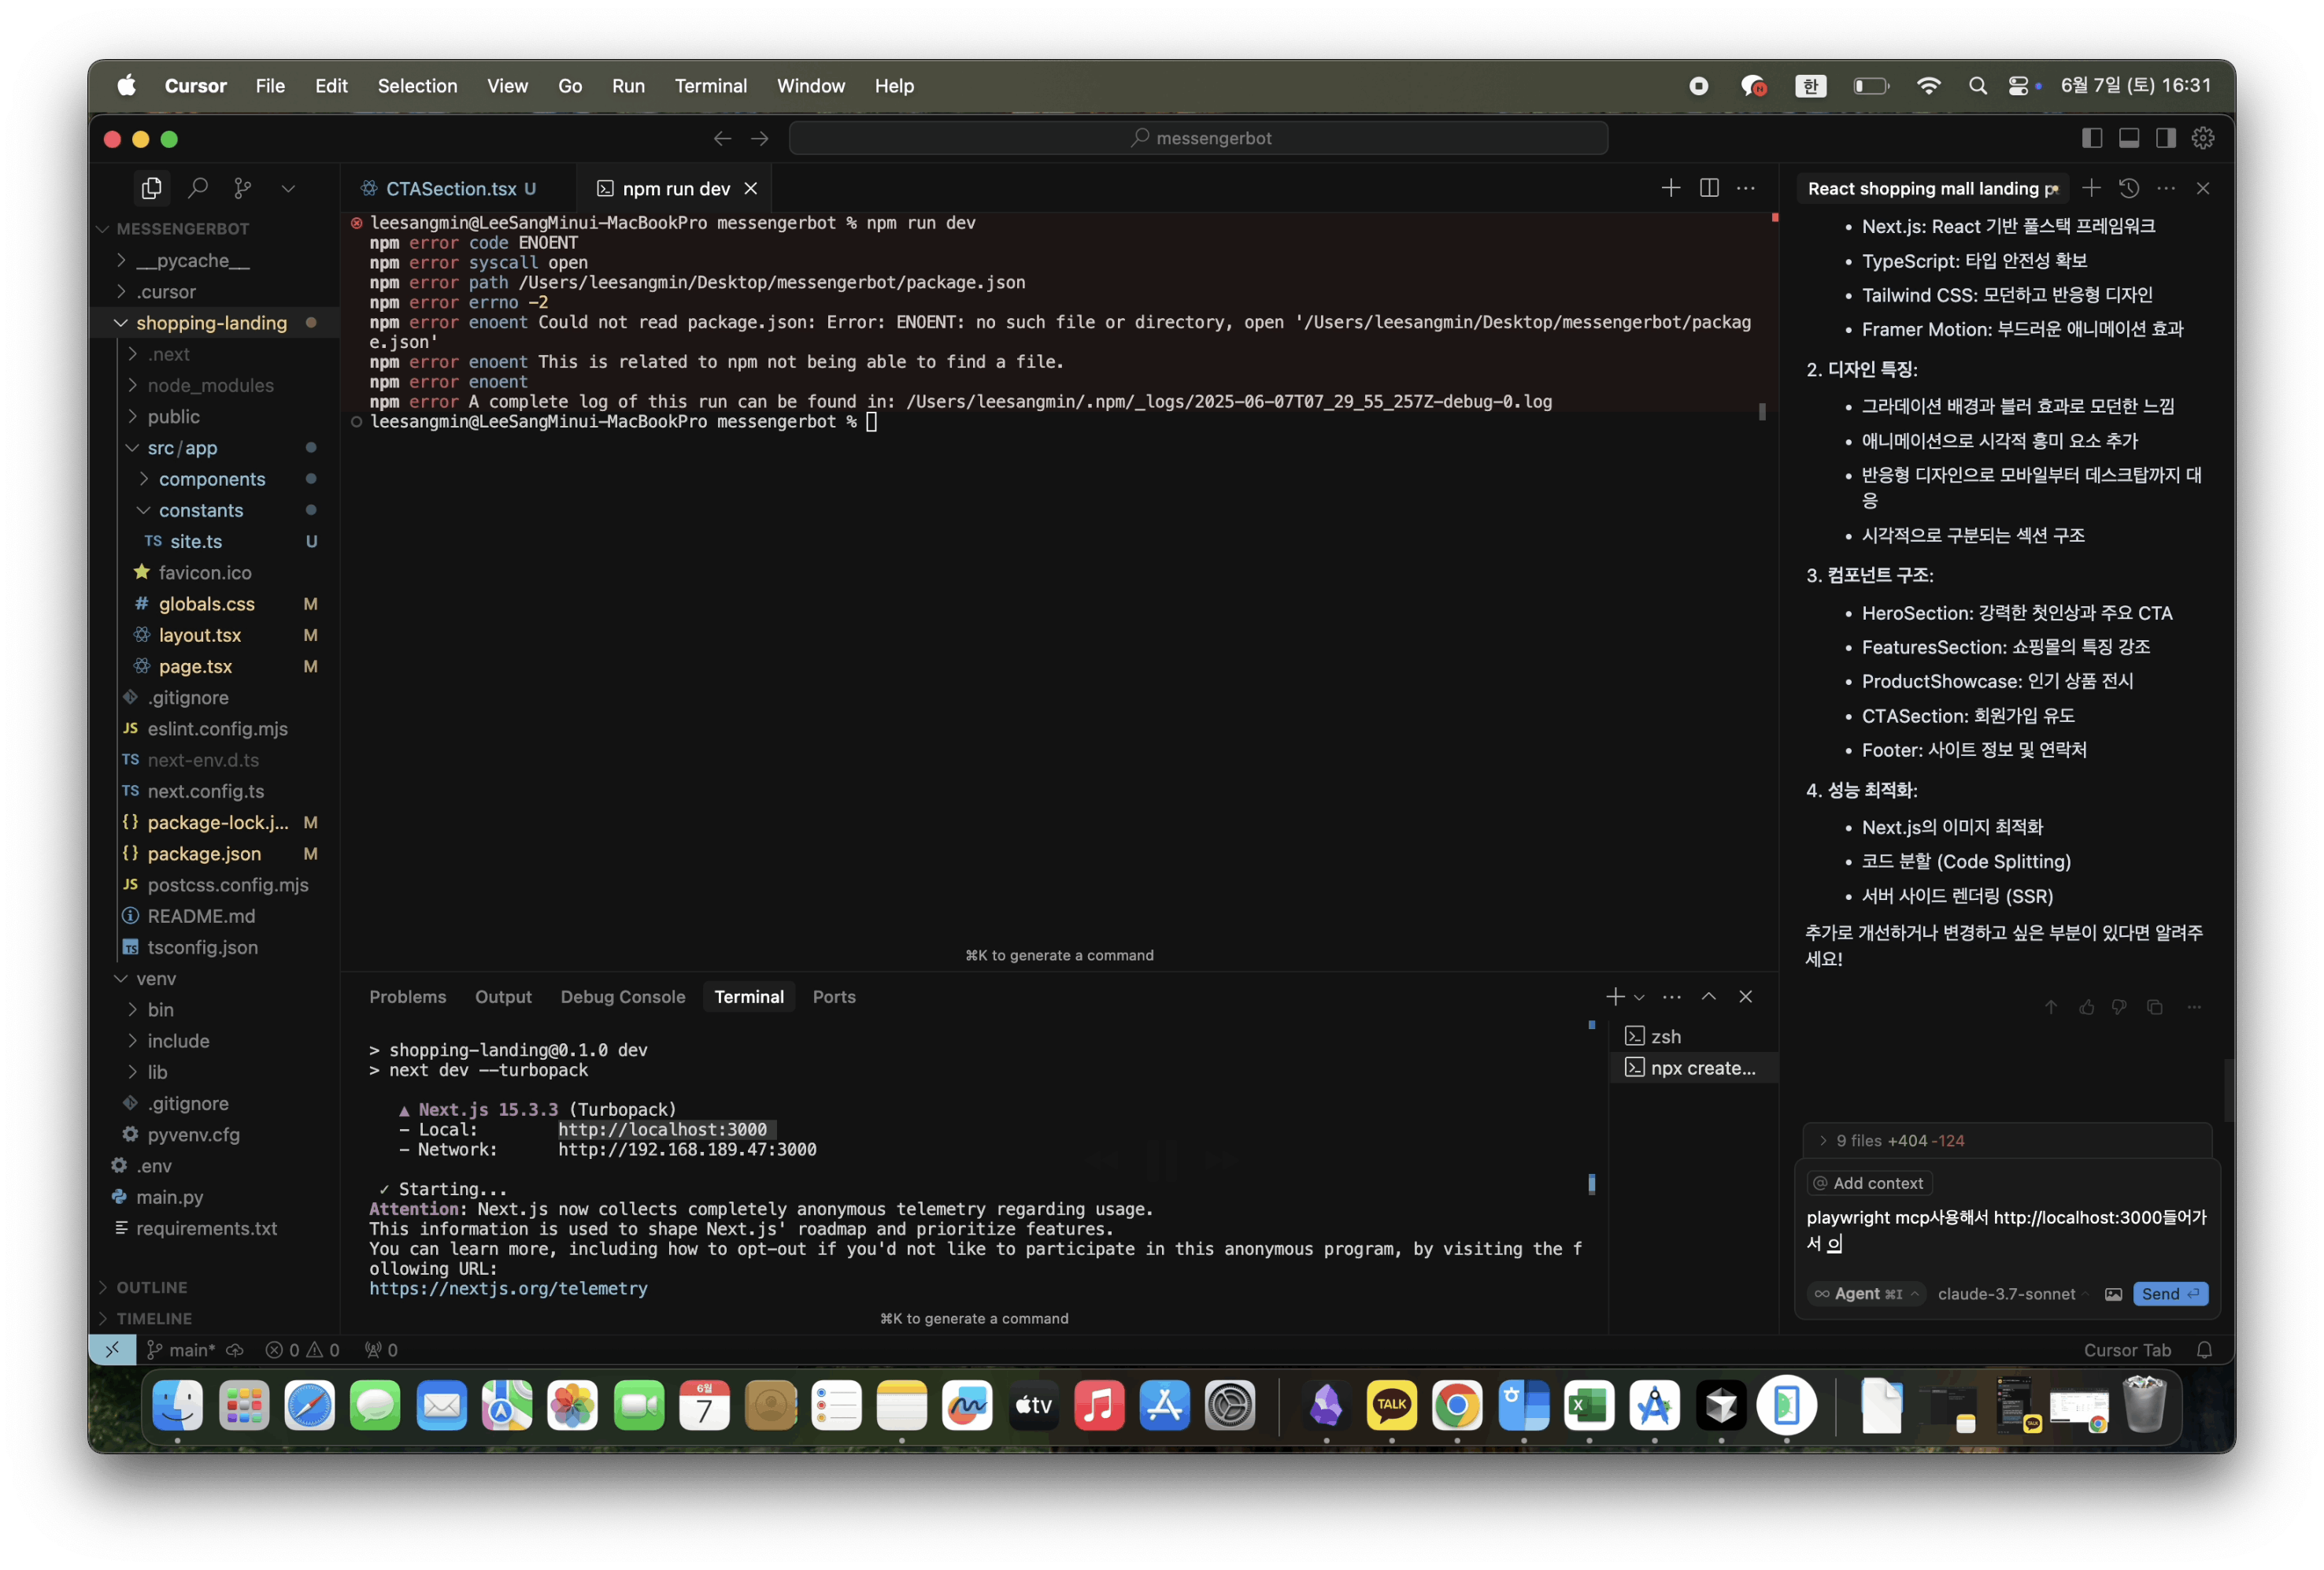
Task: Maximize the bottom panel size chevron
Action: pos(1709,997)
